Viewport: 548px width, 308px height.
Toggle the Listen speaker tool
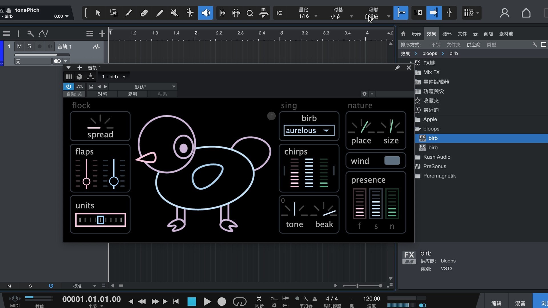point(205,13)
